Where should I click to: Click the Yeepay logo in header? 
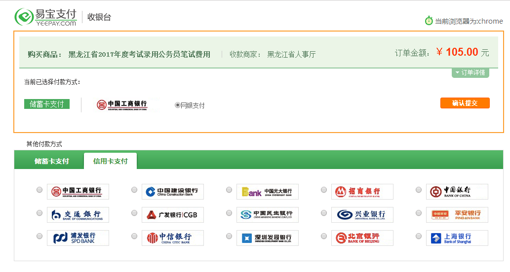tap(46, 17)
